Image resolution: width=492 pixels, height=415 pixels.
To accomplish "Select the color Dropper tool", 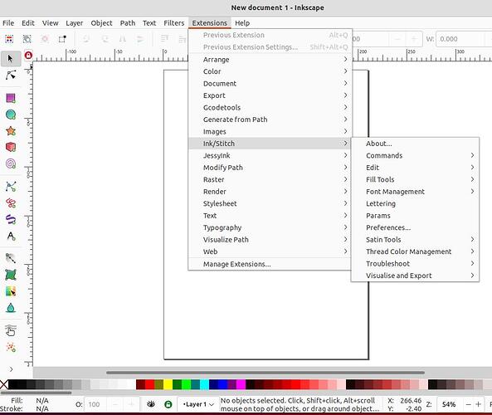I will pyautogui.click(x=11, y=291).
